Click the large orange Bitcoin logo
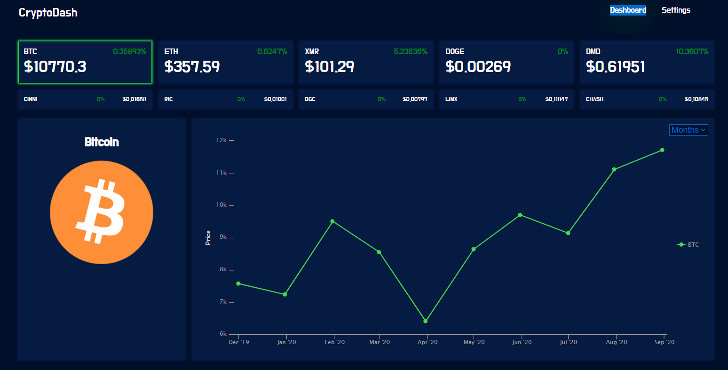Screen dimensions: 728x370 pyautogui.click(x=102, y=212)
